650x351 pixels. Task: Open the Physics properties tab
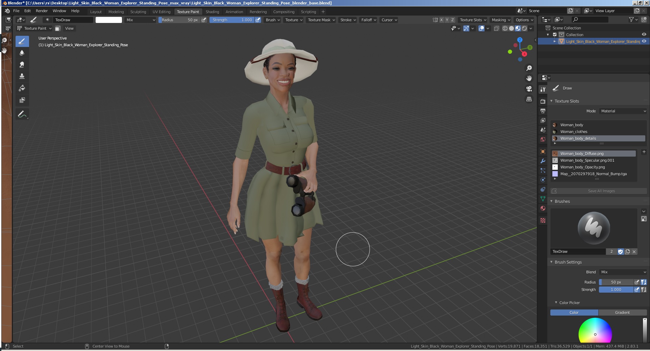(543, 180)
